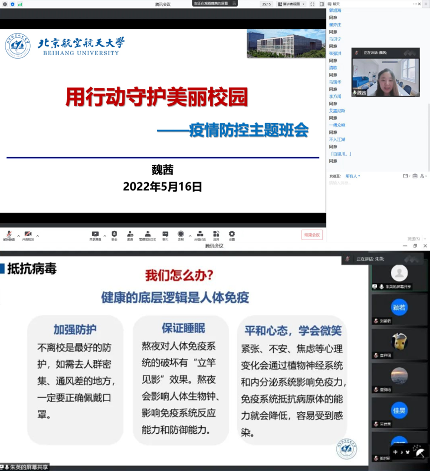430x471 pixels.
Task: Open the 所有人 recipient dropdown
Action: 353,176
